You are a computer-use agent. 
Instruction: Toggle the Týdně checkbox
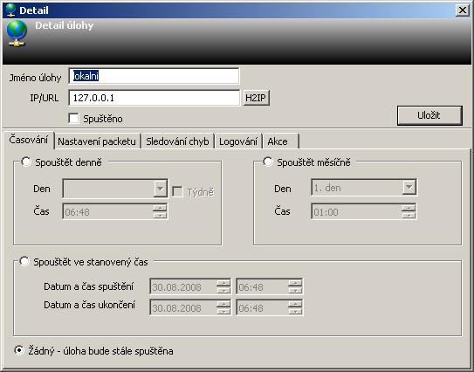[177, 191]
